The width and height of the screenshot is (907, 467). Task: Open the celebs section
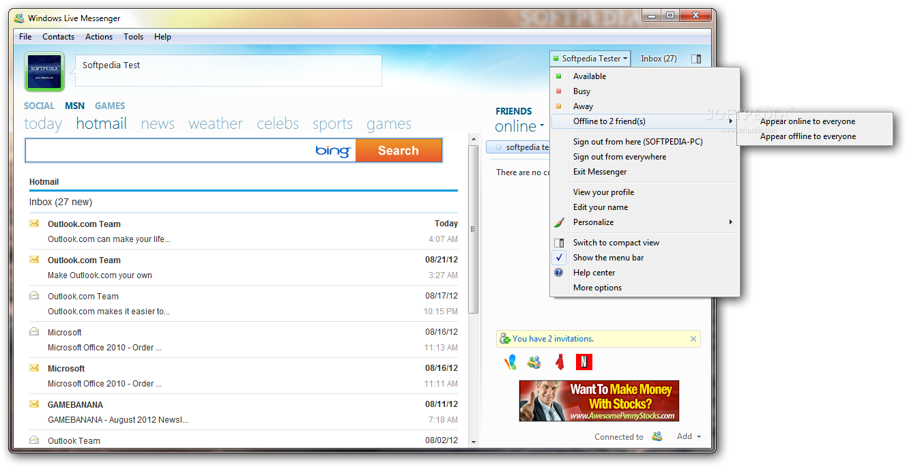pos(278,123)
